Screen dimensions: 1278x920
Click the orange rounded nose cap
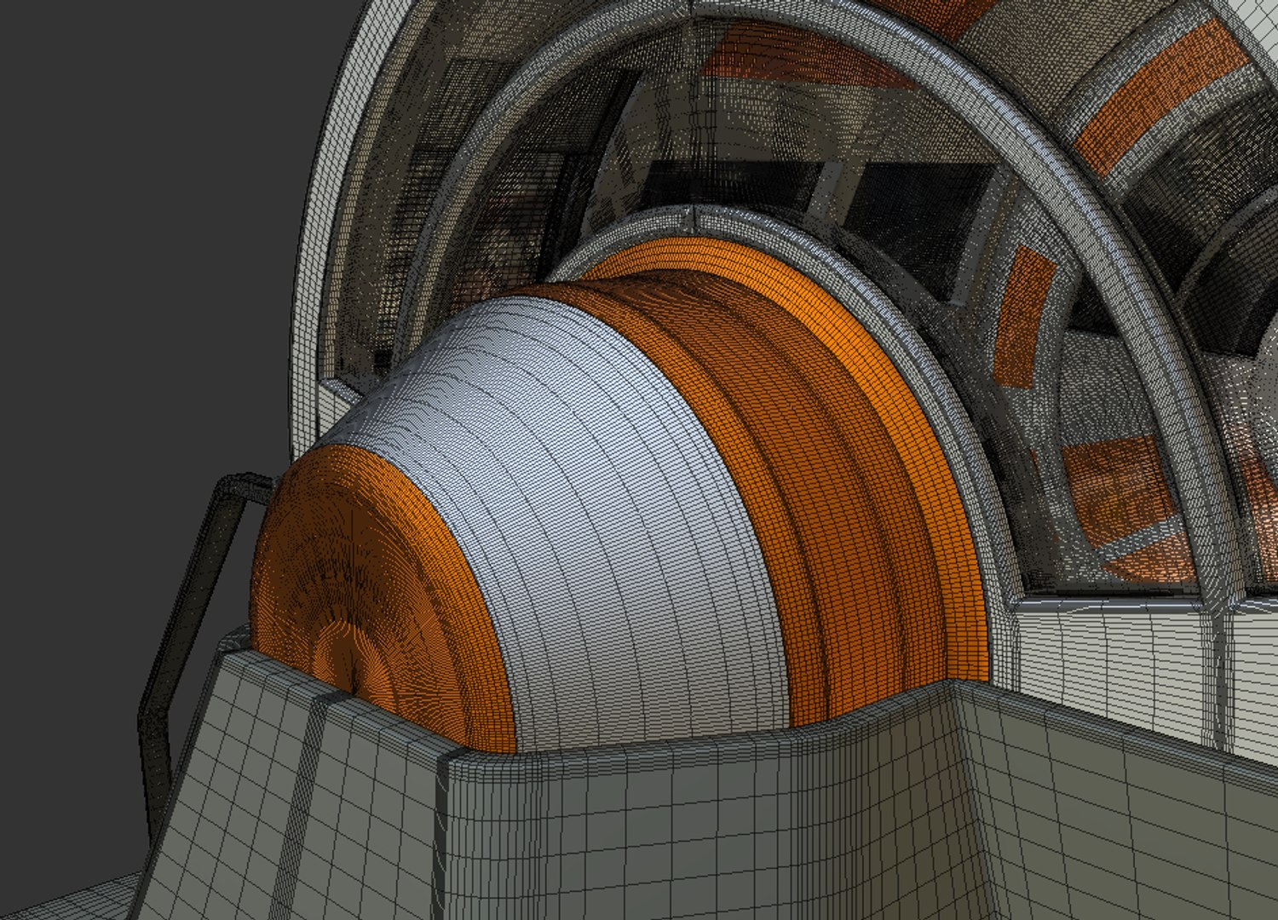point(375,588)
